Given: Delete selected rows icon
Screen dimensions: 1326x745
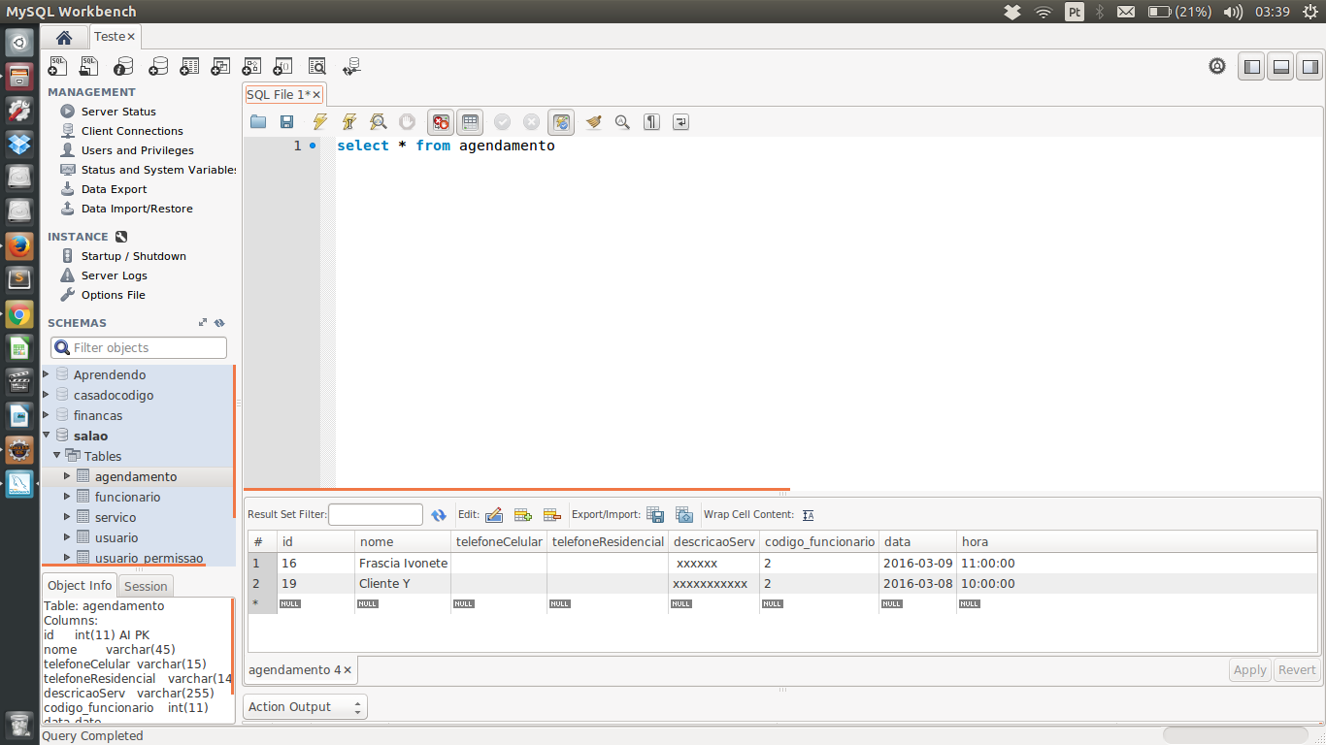Looking at the screenshot, I should tap(552, 515).
